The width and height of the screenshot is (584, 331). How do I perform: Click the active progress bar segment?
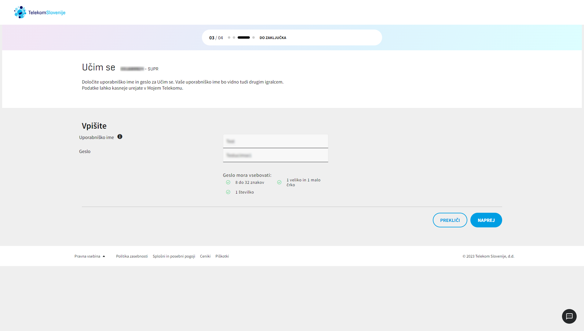pos(244,37)
